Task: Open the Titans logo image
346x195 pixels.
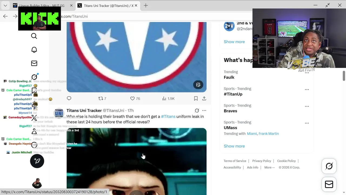Action: [x=137, y=57]
